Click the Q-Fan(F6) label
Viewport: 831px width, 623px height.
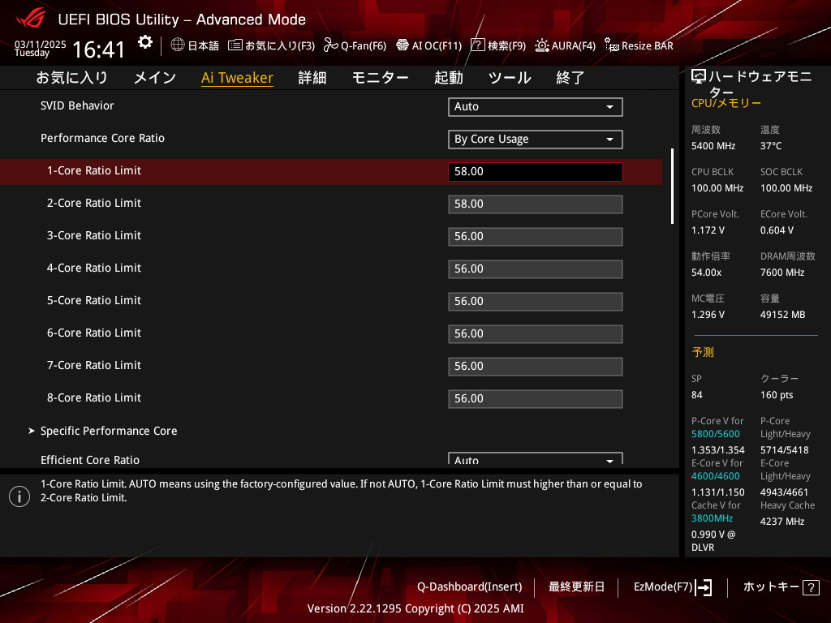coord(364,46)
